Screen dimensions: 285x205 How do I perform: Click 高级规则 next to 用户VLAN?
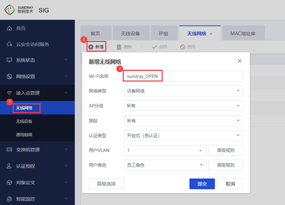click(x=226, y=150)
